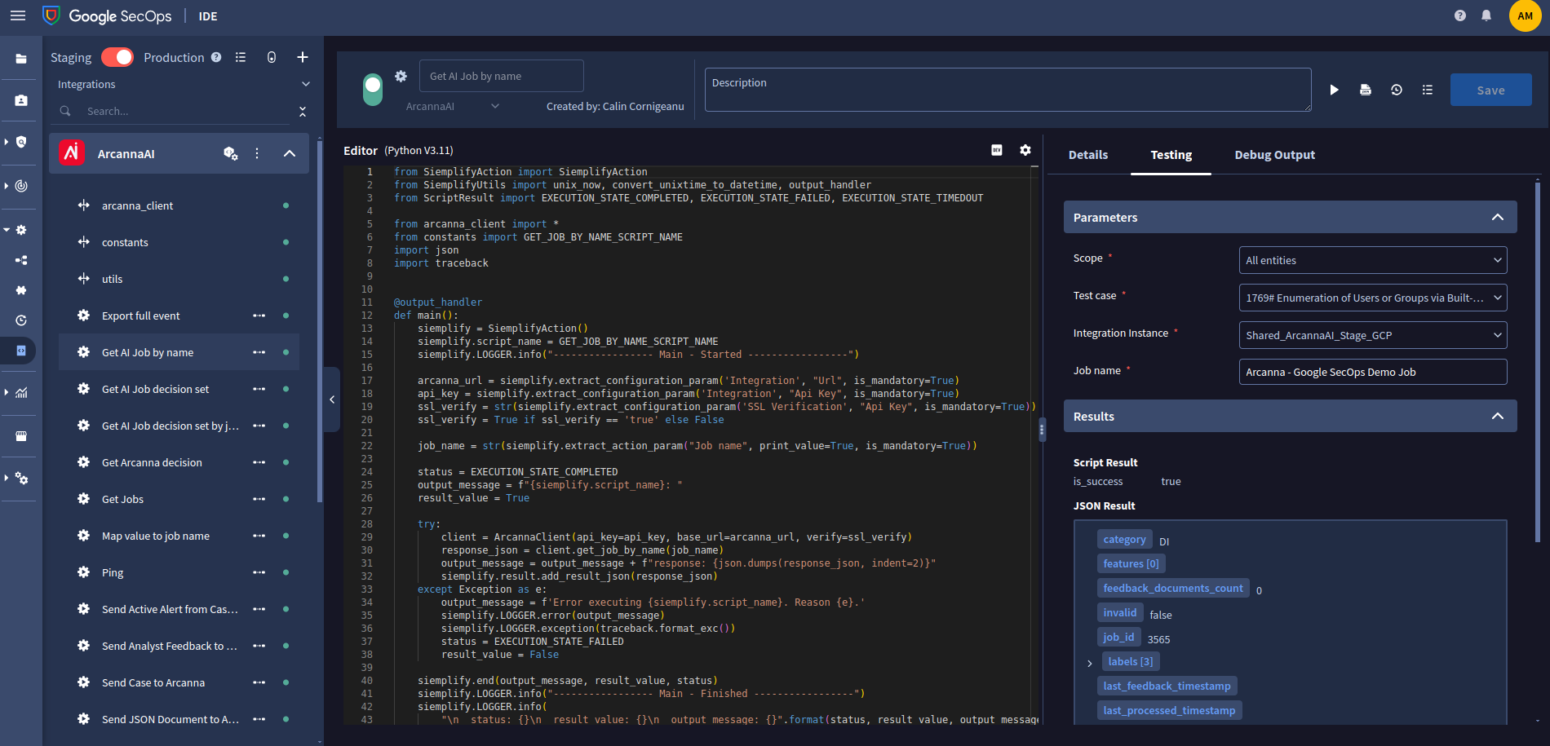Screen dimensions: 1550x746
Task: Open more options for Ping action
Action: (x=259, y=572)
